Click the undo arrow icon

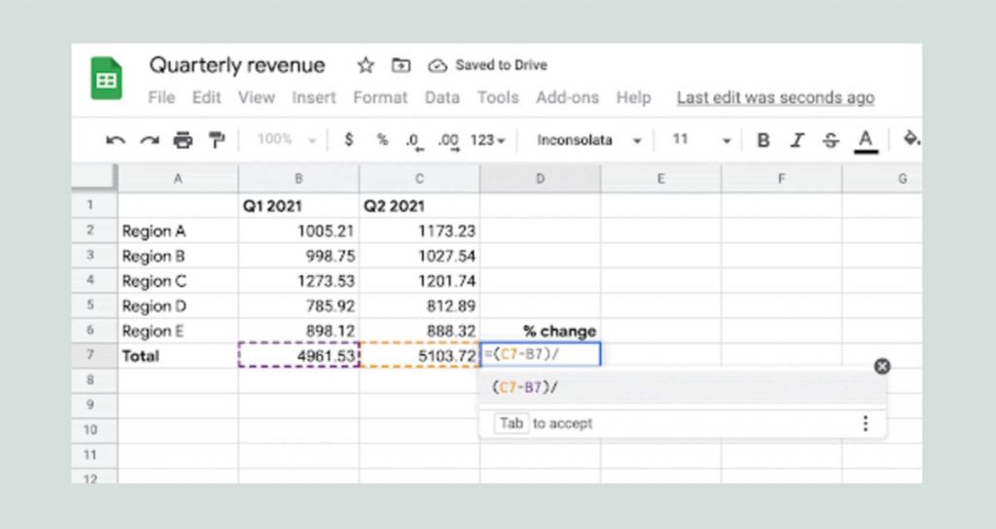click(x=116, y=140)
